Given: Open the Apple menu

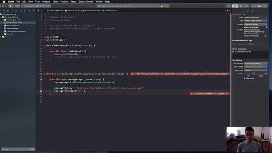Looking at the screenshot, I should (4, 2).
